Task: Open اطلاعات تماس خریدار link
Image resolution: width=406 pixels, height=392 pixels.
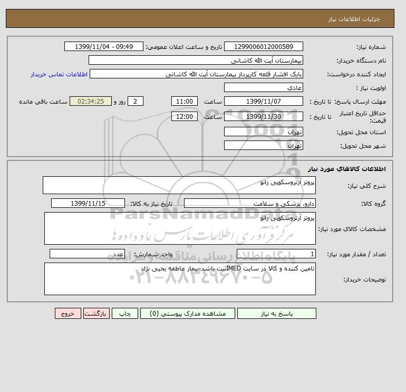Action: tap(59, 74)
